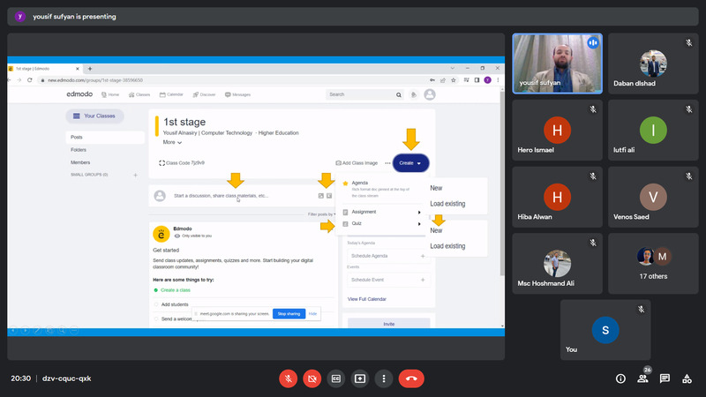Viewport: 706px width, 397px height.
Task: Hide the screen sharing notice
Action: 312,314
